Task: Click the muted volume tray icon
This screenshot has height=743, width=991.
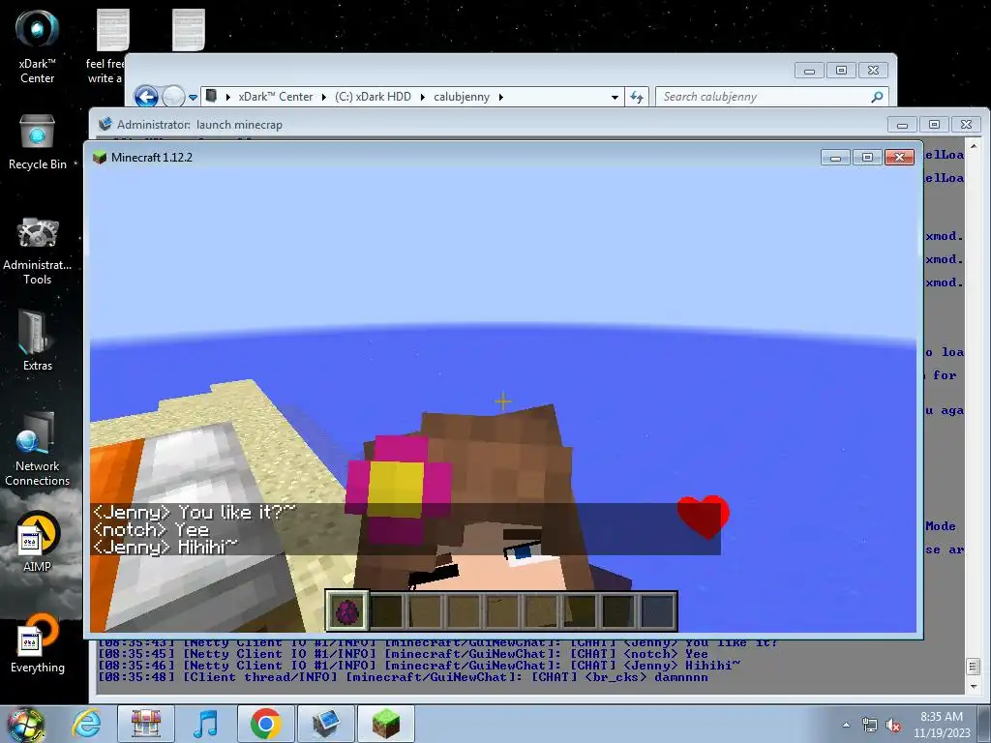Action: click(893, 725)
